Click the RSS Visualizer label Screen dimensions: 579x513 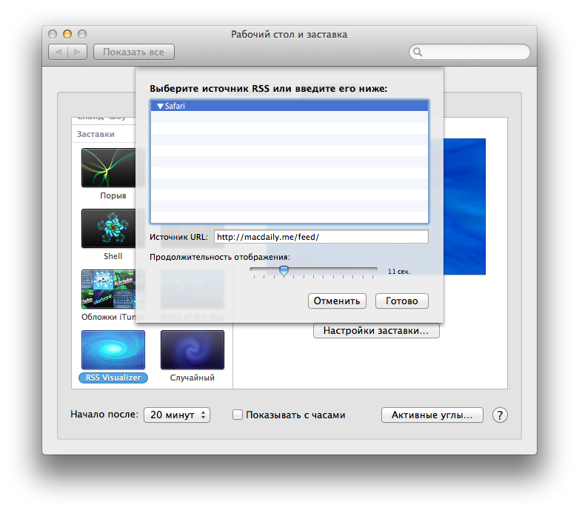[113, 378]
